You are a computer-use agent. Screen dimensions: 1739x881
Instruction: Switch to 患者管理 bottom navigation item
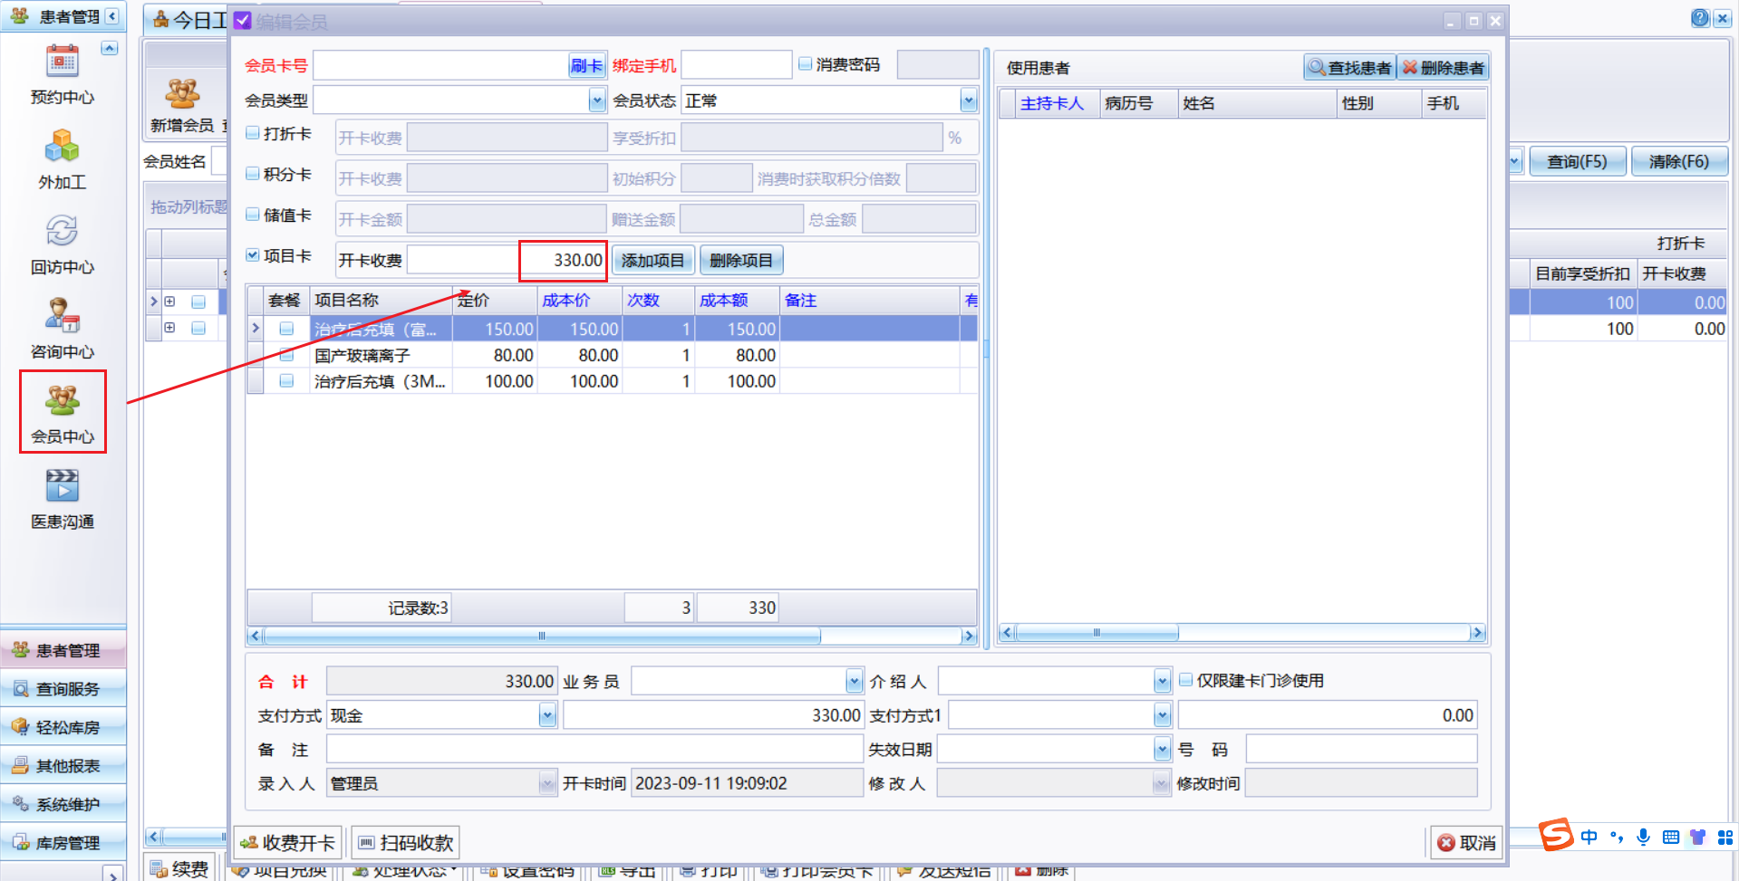click(x=63, y=650)
